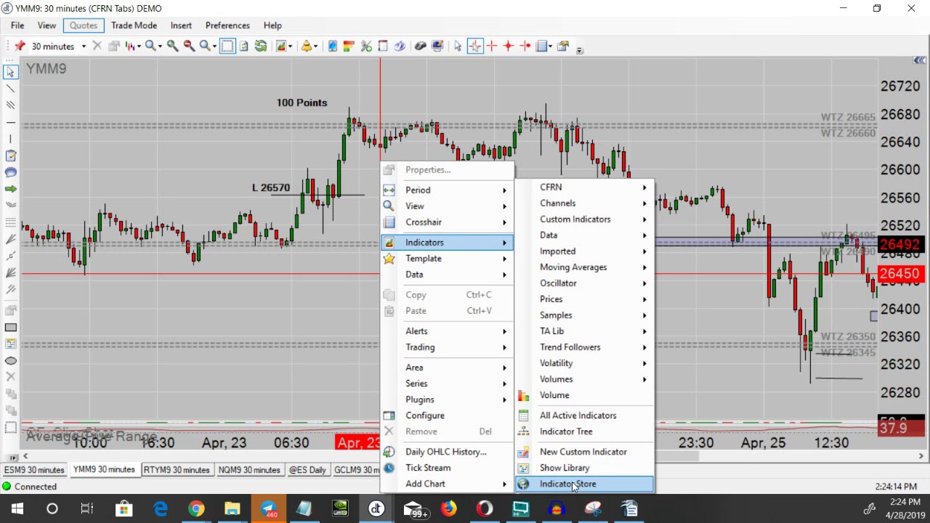
Task: Switch to RTYM9 30 minutes tab
Action: [177, 470]
